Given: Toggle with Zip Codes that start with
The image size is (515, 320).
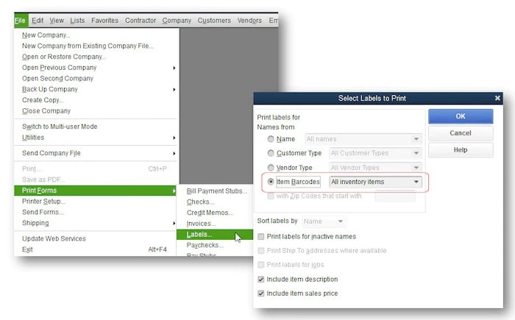Looking at the screenshot, I should point(271,196).
